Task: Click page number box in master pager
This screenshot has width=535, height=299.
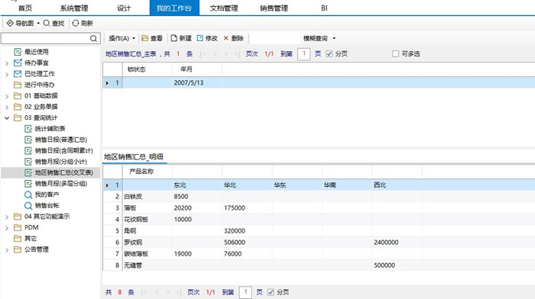Action: (303, 54)
